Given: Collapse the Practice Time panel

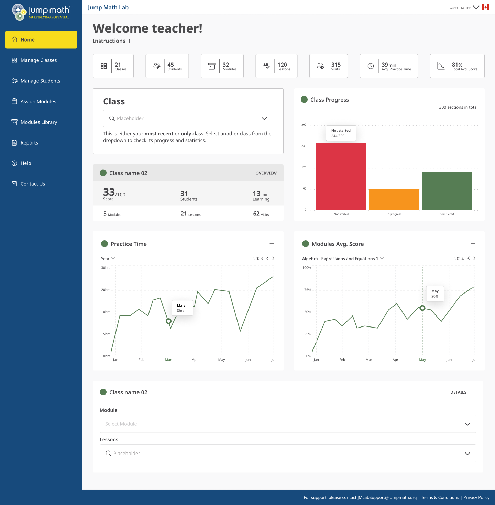Looking at the screenshot, I should [x=272, y=244].
